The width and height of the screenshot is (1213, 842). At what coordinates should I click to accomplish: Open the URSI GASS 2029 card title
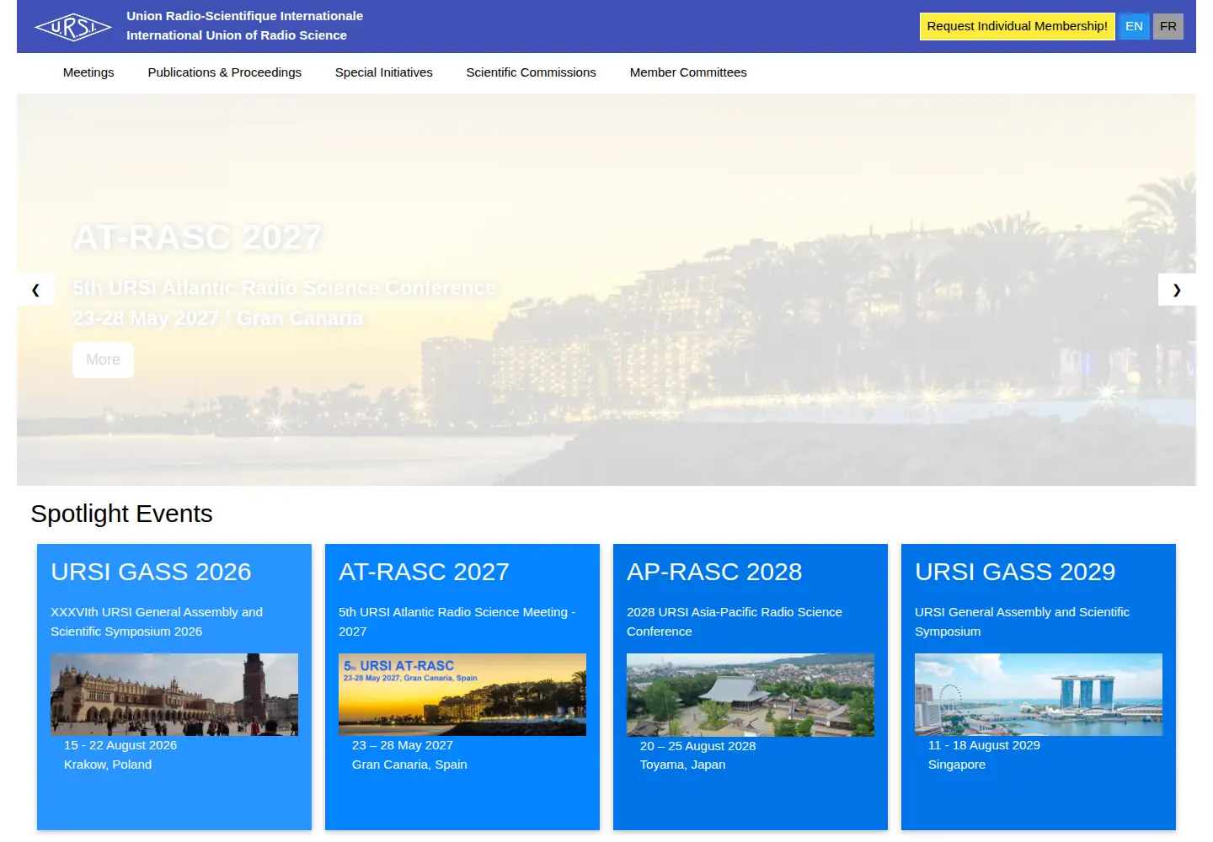click(1015, 572)
